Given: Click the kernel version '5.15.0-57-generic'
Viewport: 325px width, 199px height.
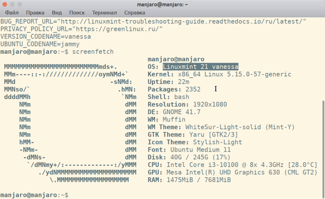Looking at the screenshot, I should [259, 74].
